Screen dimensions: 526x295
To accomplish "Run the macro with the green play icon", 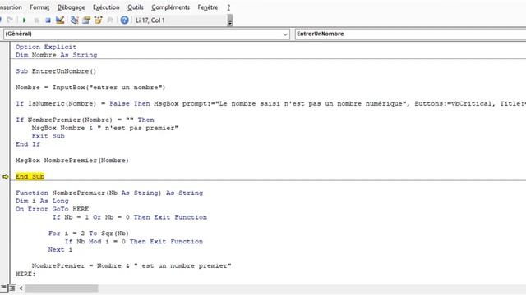I will (x=24, y=20).
